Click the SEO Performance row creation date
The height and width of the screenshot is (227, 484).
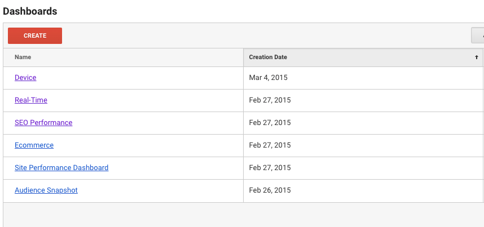[x=270, y=123]
